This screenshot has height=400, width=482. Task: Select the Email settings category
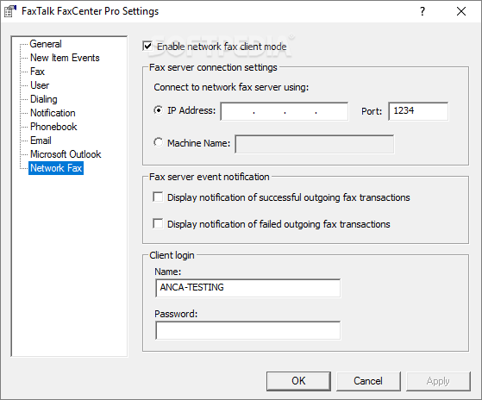(x=41, y=141)
